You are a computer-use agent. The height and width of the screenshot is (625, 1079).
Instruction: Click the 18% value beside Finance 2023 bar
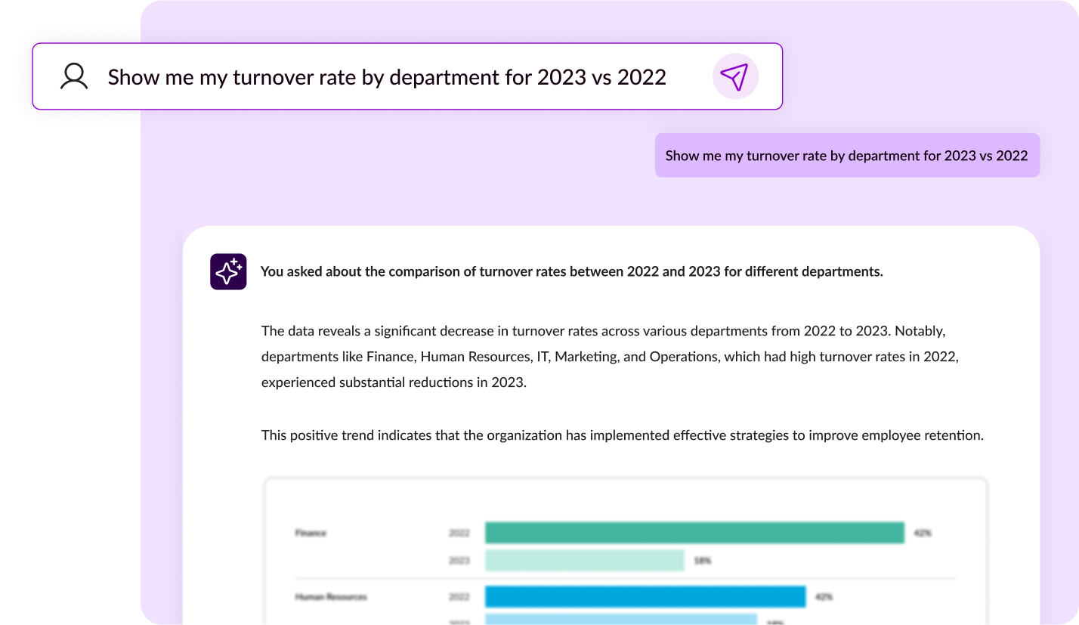[x=703, y=561]
